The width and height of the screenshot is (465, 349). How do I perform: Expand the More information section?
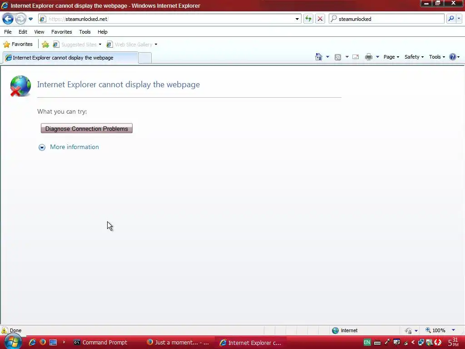pyautogui.click(x=69, y=147)
